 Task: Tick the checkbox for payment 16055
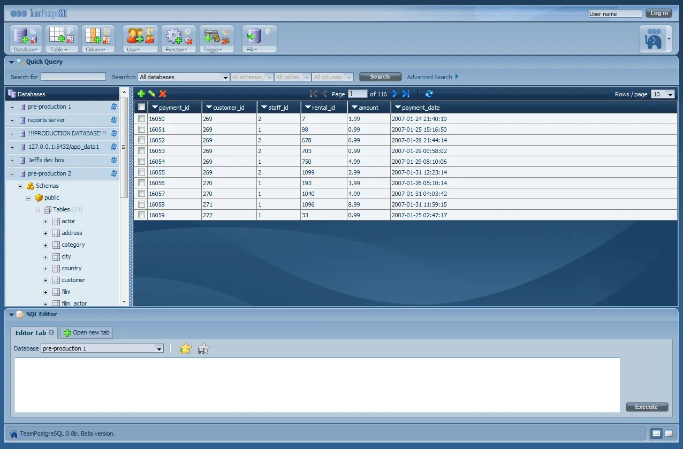141,172
